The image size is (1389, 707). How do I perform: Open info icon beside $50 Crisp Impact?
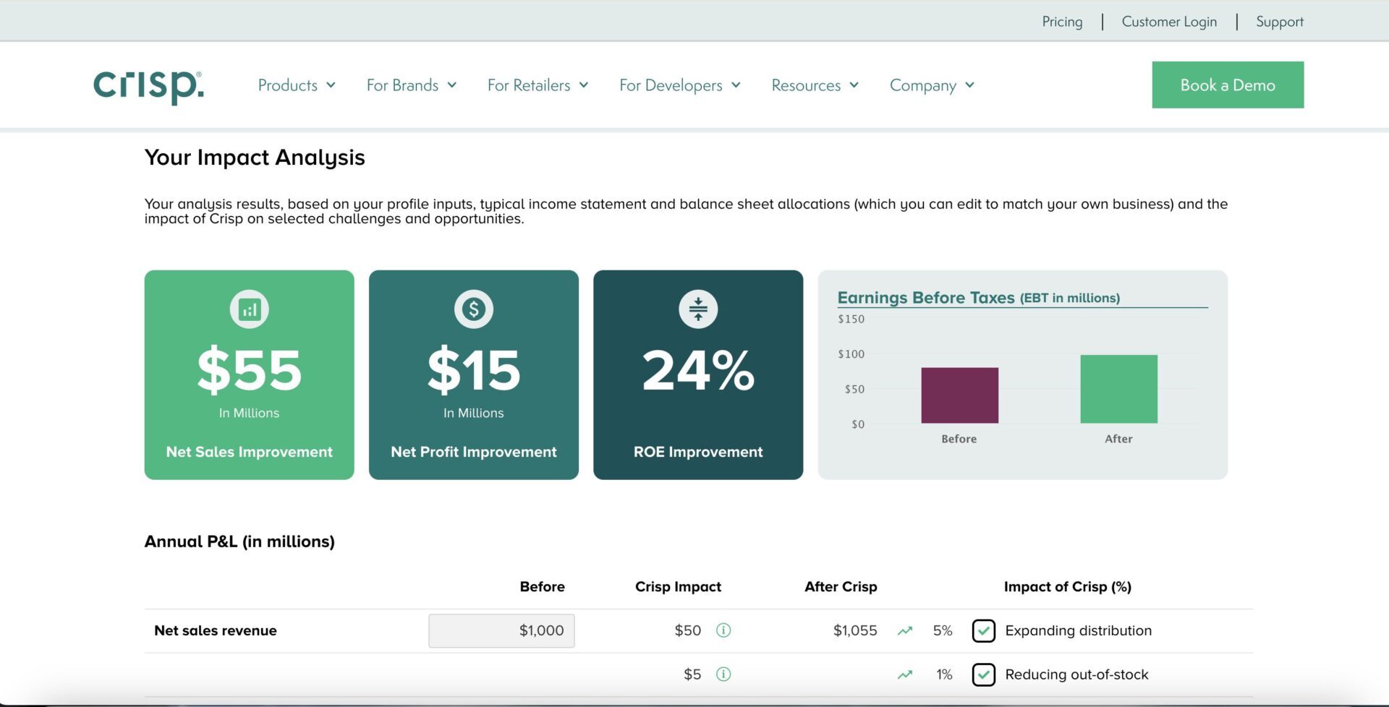pos(723,630)
